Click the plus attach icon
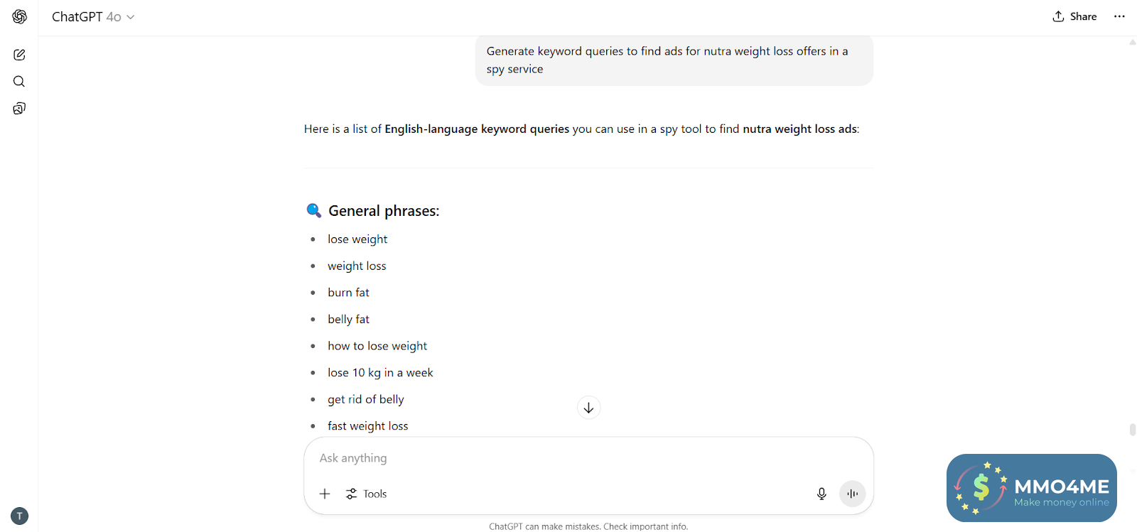The height and width of the screenshot is (532, 1137). pos(325,494)
